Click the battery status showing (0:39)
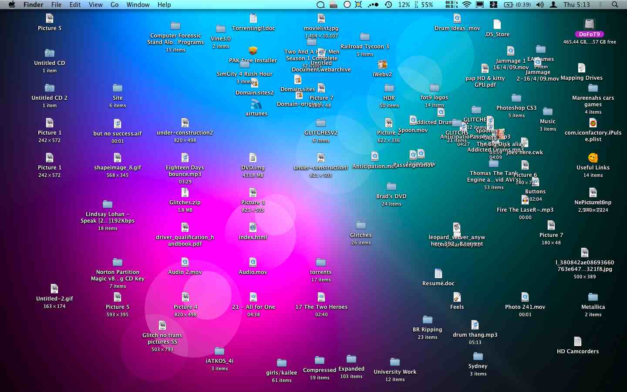 pos(518,5)
